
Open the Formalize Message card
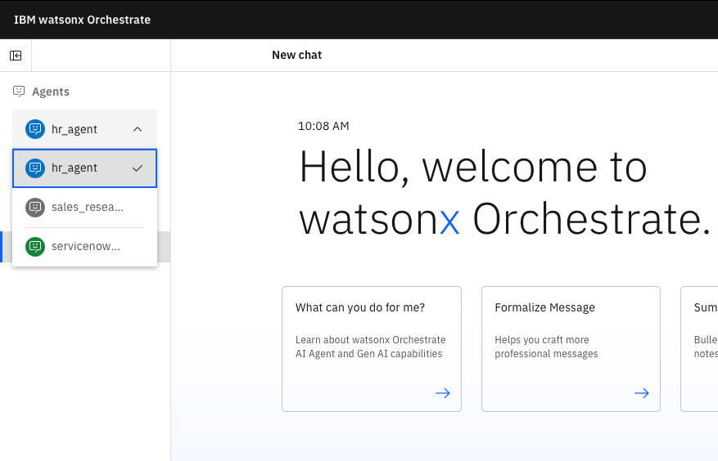coord(571,349)
